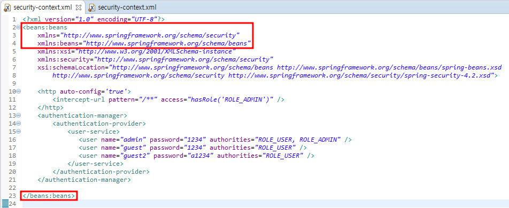The image size is (509, 208).
Task: Collapse the user-service element at line 15
Action: [x=19, y=132]
